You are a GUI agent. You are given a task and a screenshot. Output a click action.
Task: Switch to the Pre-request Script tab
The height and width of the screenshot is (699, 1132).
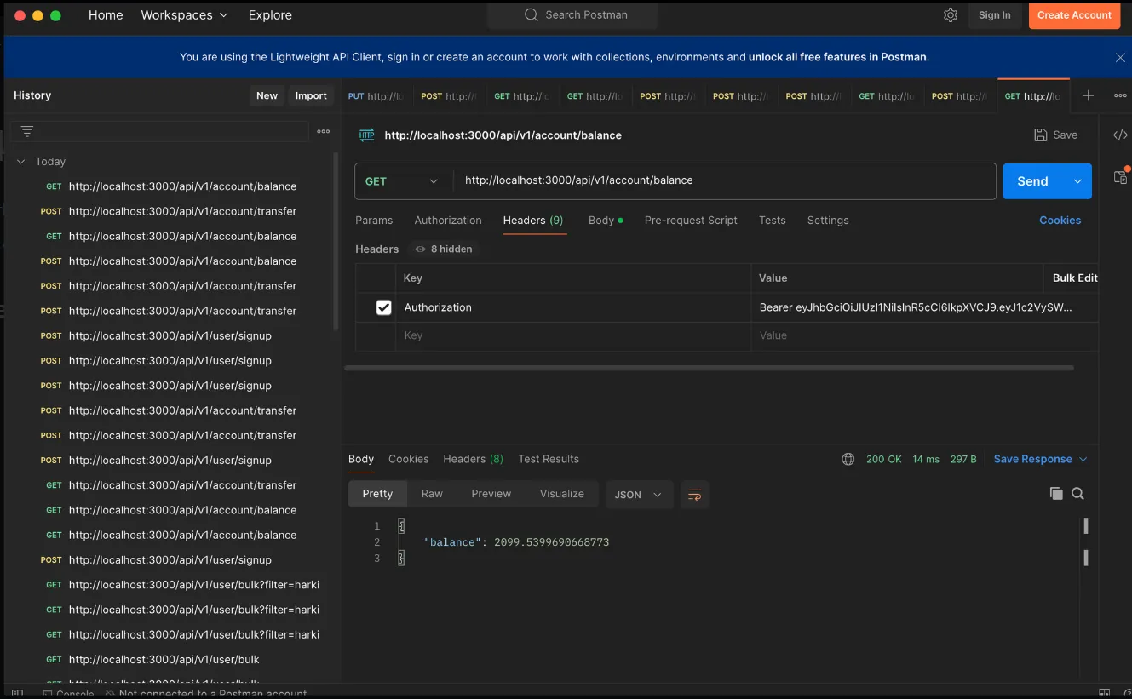690,220
